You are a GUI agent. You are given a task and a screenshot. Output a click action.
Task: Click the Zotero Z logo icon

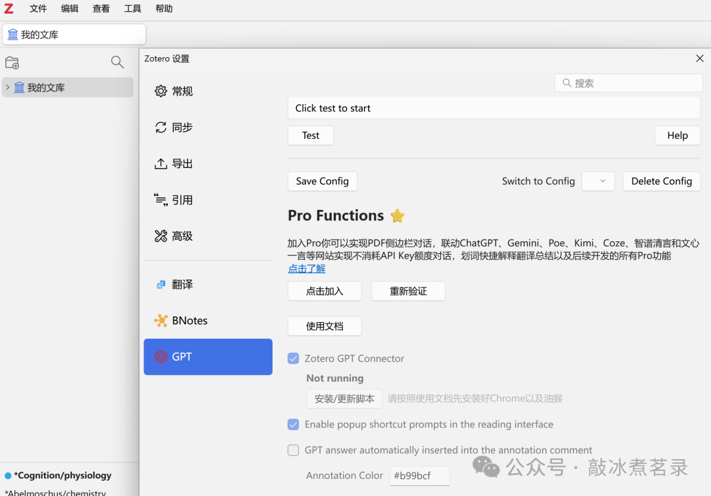point(9,9)
